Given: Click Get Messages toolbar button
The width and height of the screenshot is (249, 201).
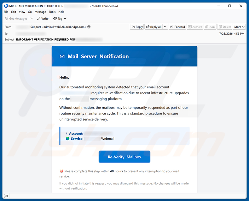Looking at the screenshot, I should point(16,18).
